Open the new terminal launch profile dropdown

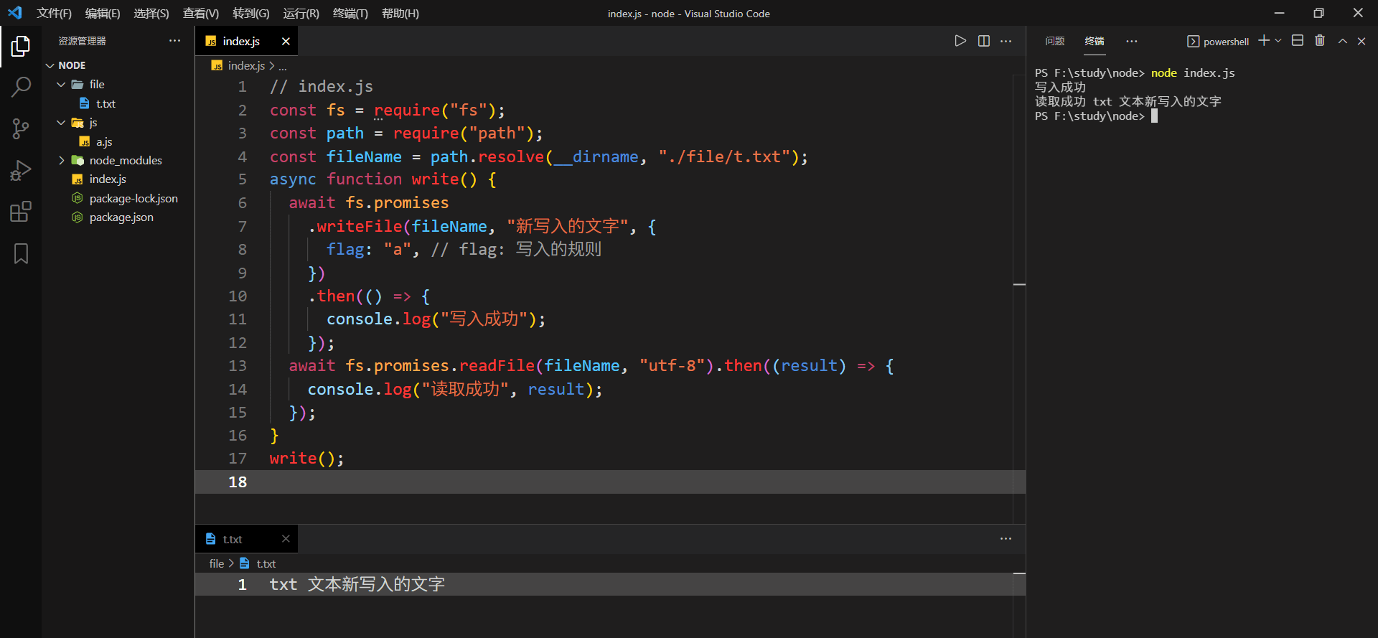pos(1278,41)
